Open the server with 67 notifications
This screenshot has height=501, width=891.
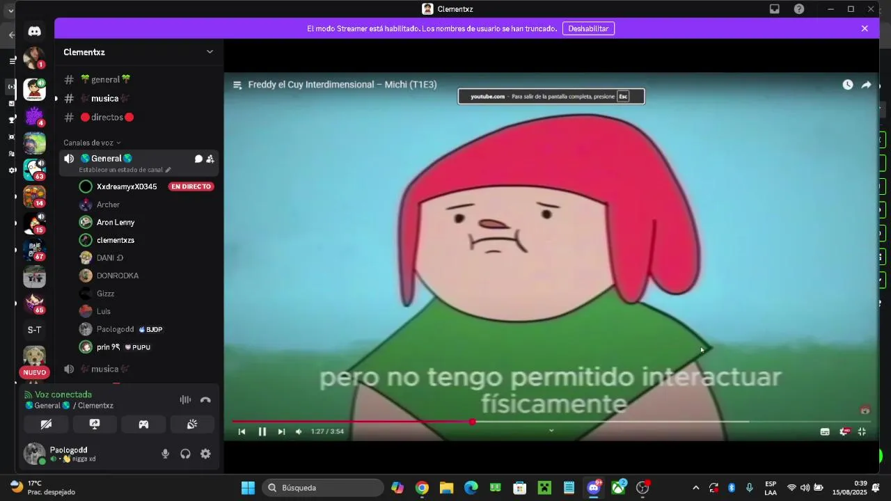(34, 249)
